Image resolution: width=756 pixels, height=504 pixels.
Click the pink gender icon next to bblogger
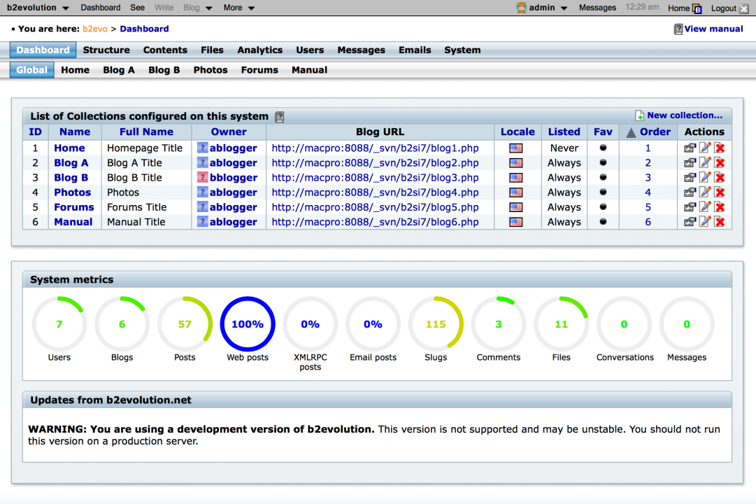203,178
